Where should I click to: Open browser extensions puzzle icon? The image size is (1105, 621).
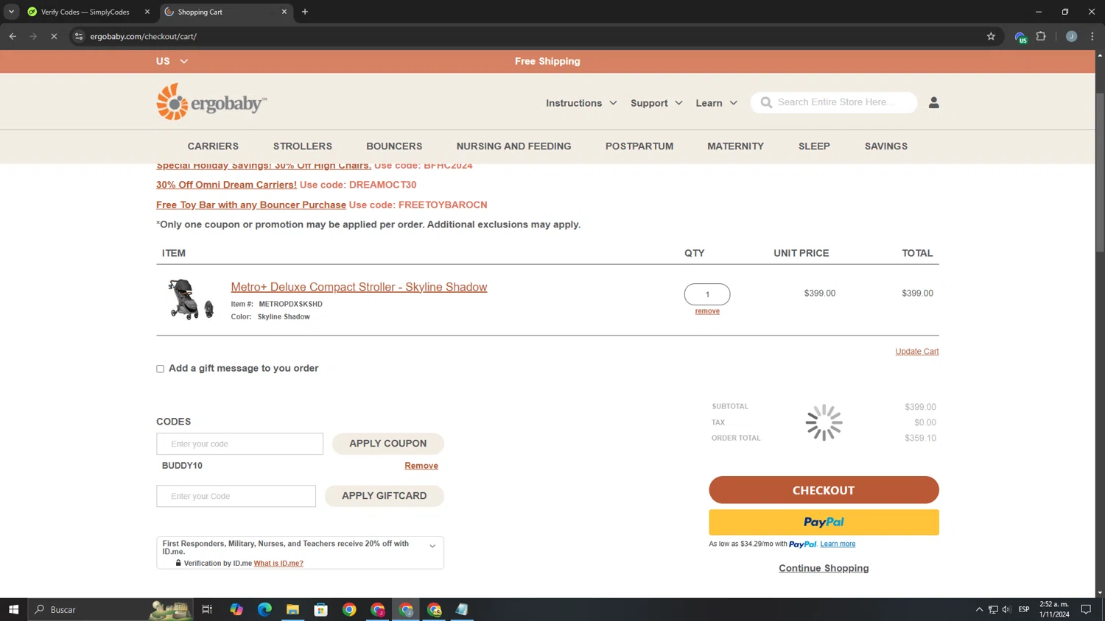[1041, 36]
